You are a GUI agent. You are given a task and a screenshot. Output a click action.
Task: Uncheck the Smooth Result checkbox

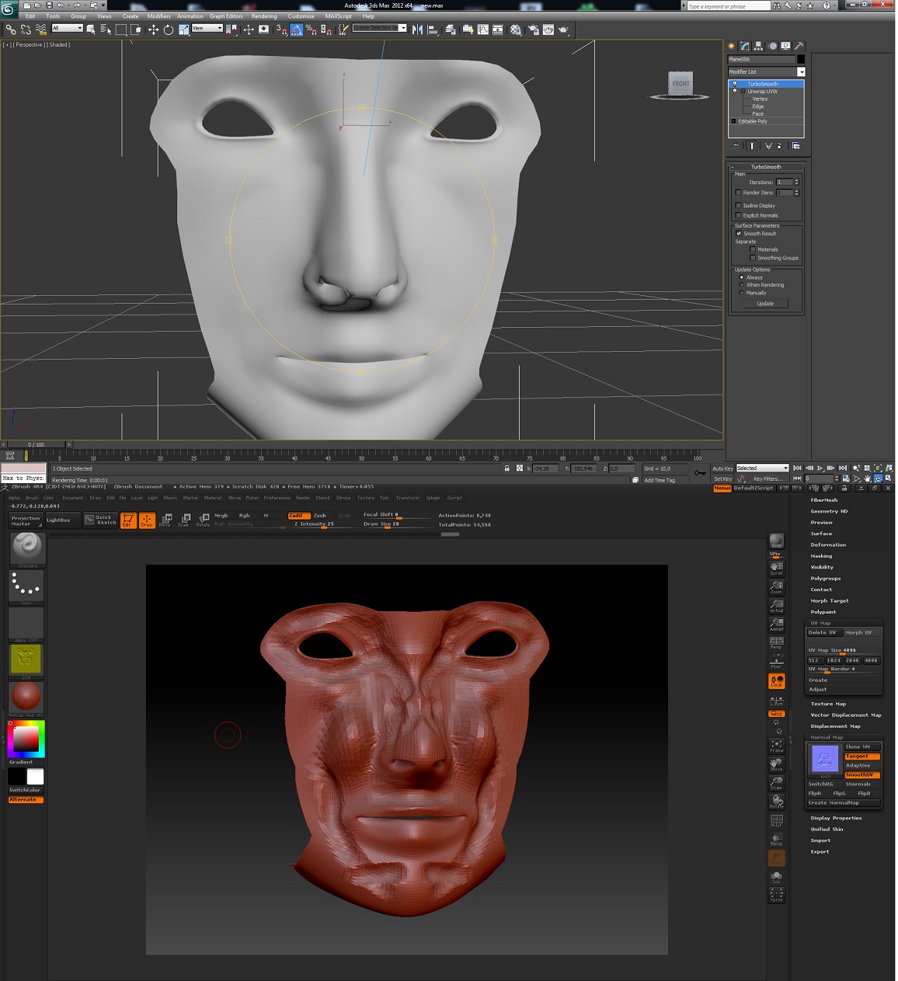[738, 234]
